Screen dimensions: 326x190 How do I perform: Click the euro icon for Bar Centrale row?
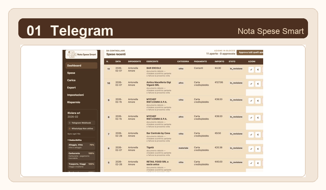click(x=258, y=135)
